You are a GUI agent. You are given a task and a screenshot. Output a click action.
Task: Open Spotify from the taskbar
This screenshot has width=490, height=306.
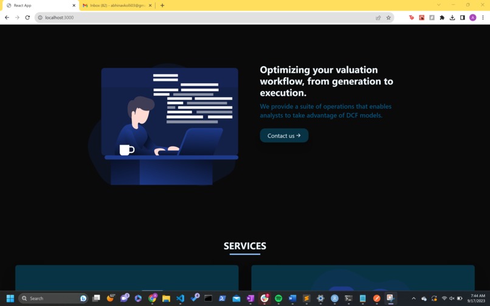(278, 298)
